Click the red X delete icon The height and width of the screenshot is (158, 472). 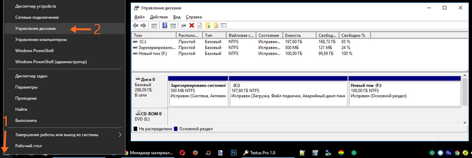point(192,26)
